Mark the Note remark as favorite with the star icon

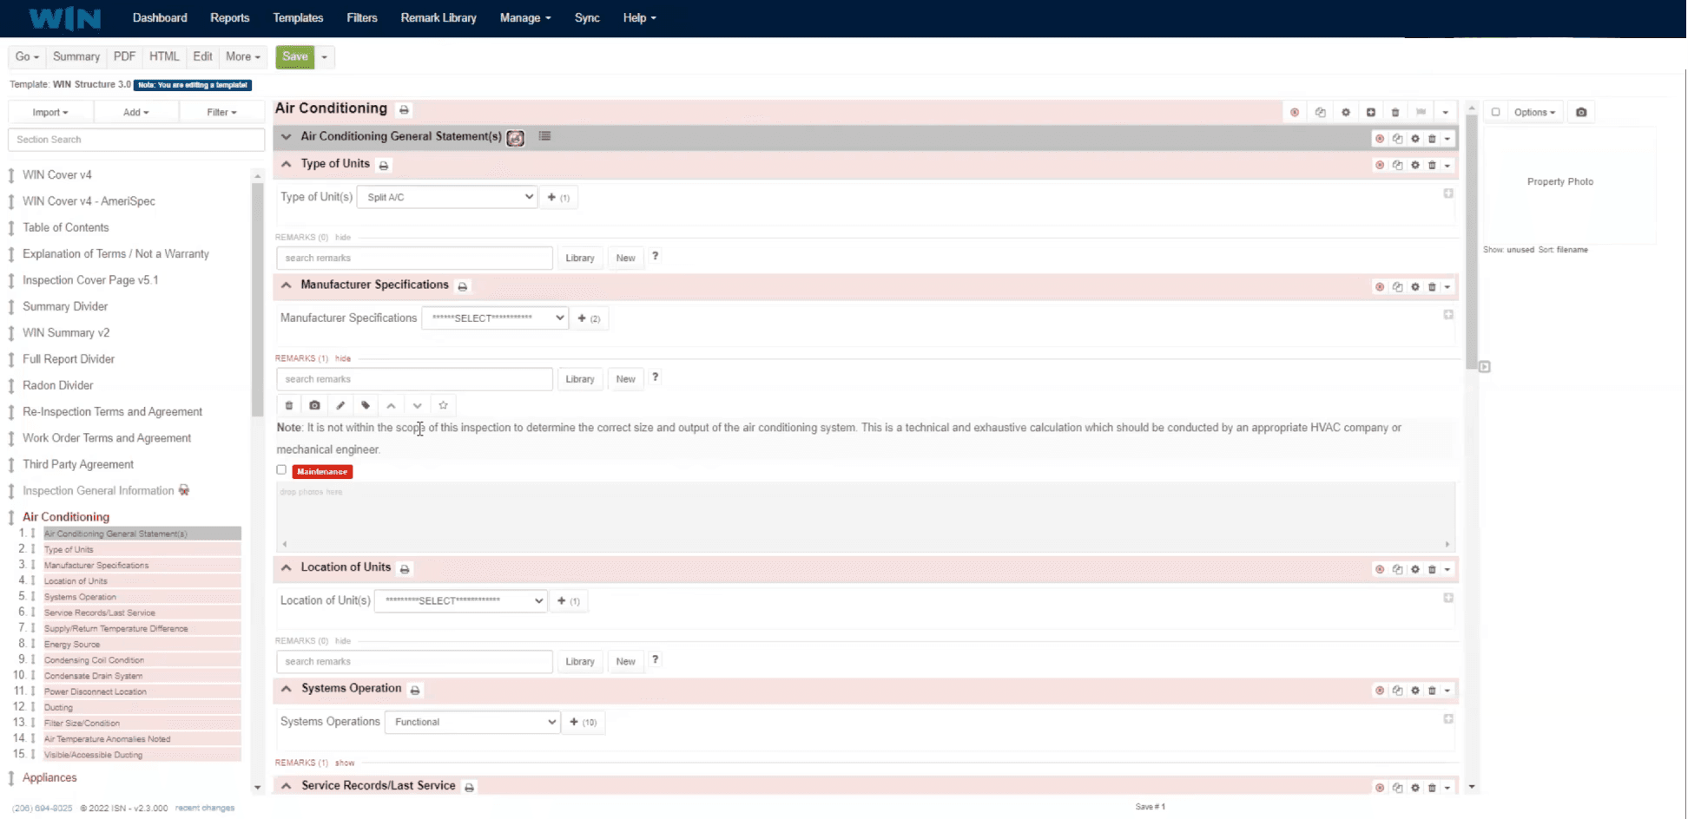pos(443,405)
